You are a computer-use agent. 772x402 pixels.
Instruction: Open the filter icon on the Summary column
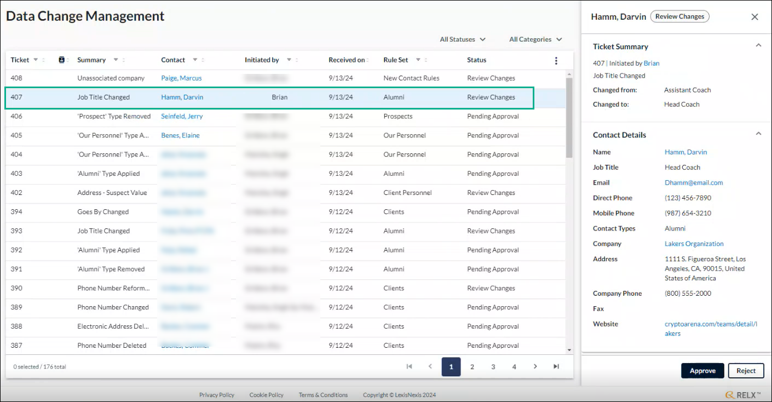(116, 60)
